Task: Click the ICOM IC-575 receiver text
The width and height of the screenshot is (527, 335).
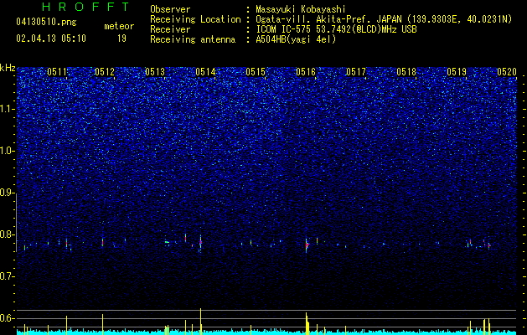Action: tap(336, 29)
